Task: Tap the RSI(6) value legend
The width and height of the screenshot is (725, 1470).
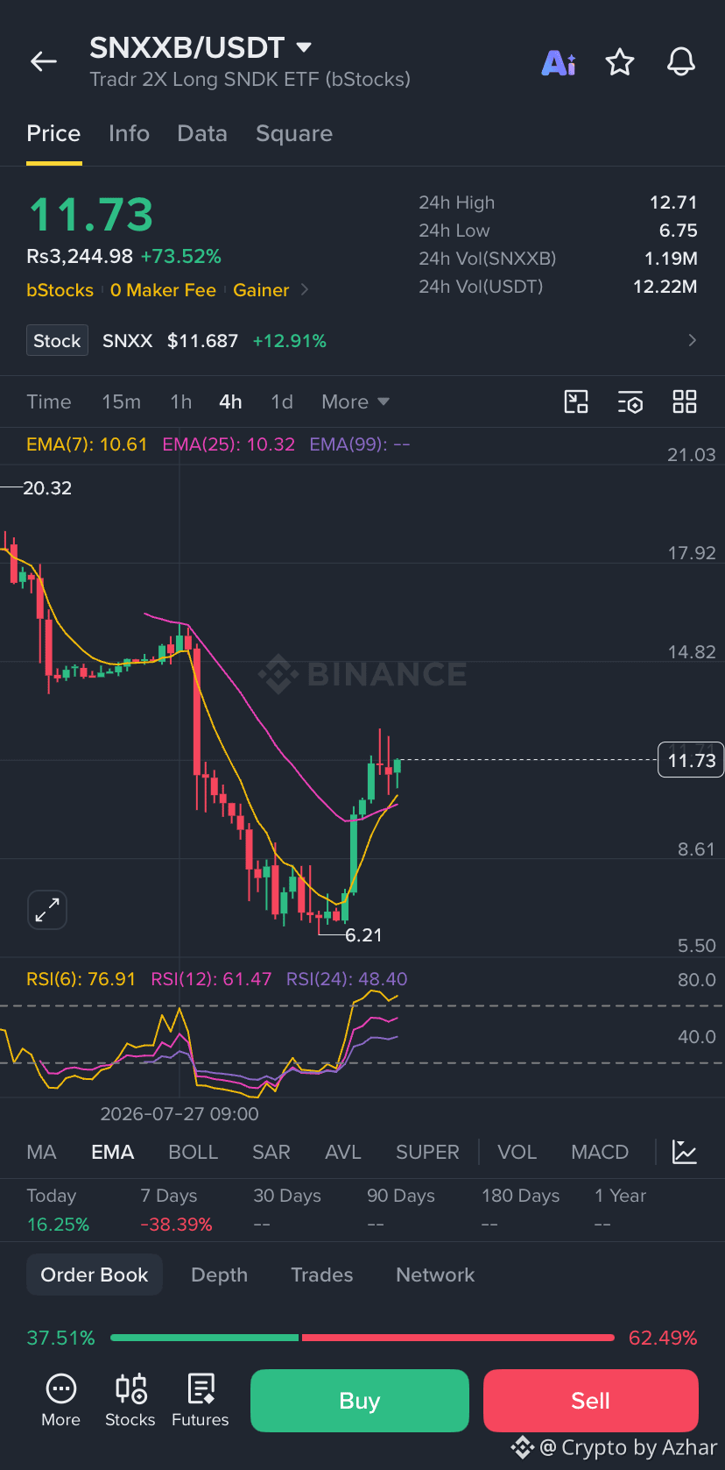Action: pos(81,979)
